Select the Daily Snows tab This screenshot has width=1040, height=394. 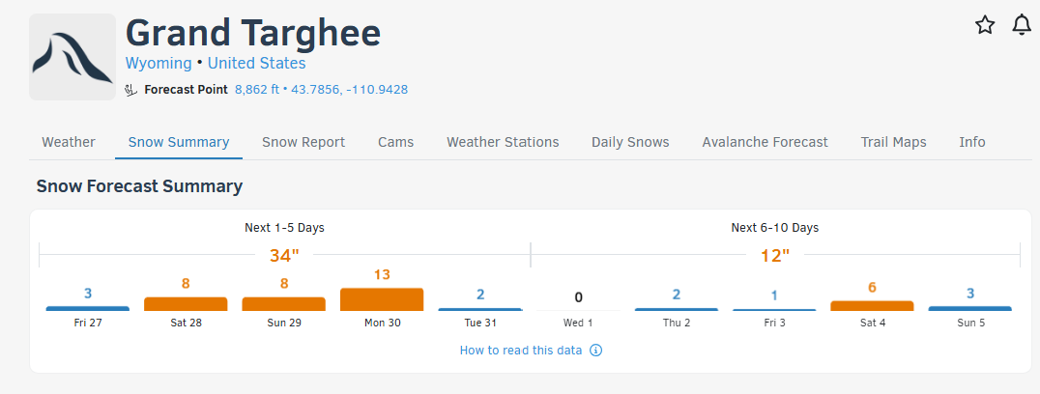point(630,142)
